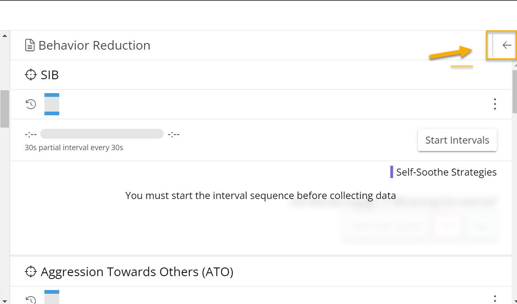Click the Start Intervals button
This screenshot has height=304, width=517.
(457, 140)
